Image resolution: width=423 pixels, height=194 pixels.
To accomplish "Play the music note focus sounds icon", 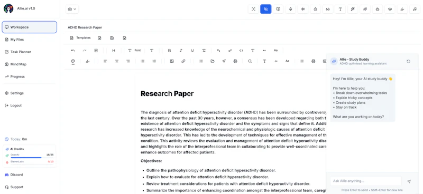I will [415, 9].
